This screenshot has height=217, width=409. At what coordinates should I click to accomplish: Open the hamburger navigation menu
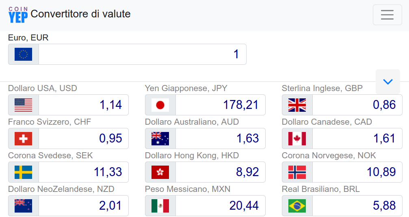point(387,15)
